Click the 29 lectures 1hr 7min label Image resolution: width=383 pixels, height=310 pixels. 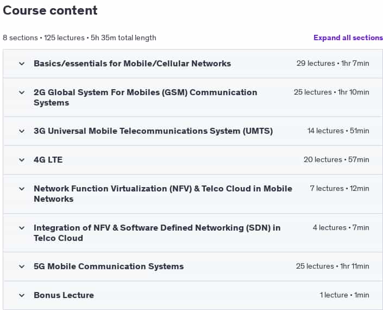332,63
